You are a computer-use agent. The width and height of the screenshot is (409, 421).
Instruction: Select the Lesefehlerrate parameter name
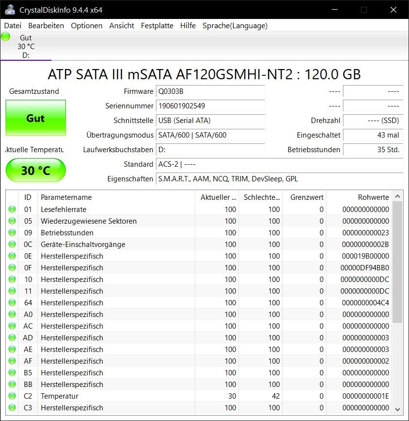point(64,210)
